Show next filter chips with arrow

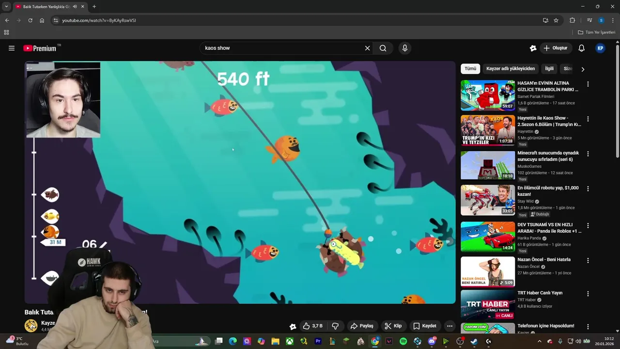pyautogui.click(x=583, y=69)
